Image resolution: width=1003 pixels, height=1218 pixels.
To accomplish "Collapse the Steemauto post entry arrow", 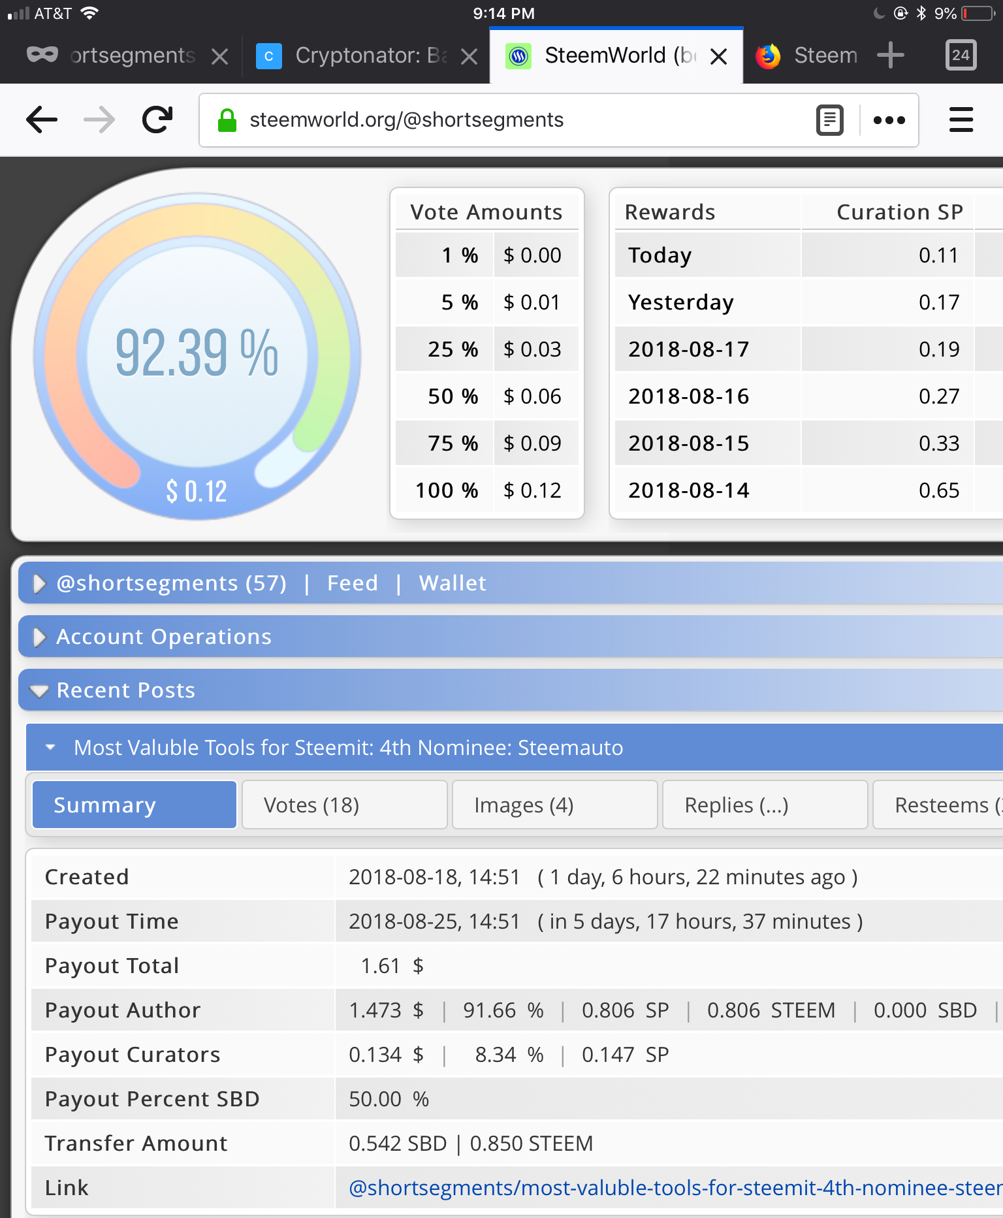I will click(x=50, y=747).
